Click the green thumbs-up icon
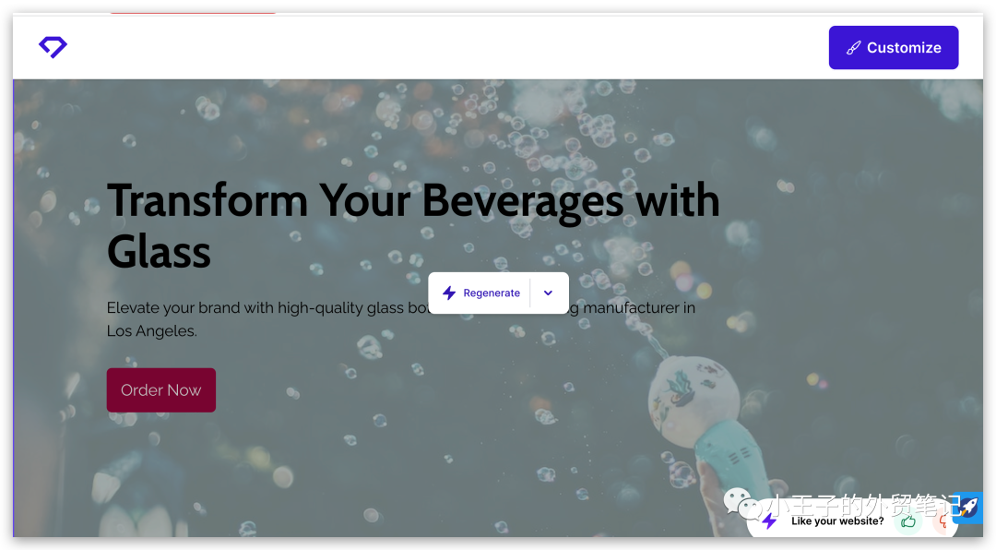Viewport: 996px width, 550px height. [908, 522]
